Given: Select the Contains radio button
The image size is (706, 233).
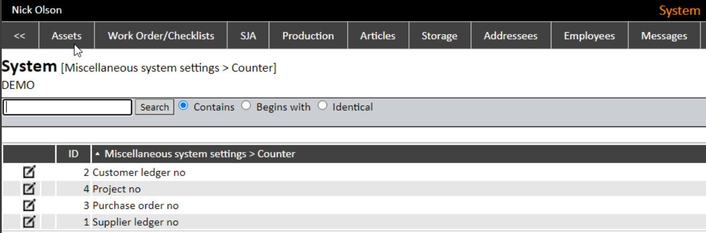Looking at the screenshot, I should 183,106.
